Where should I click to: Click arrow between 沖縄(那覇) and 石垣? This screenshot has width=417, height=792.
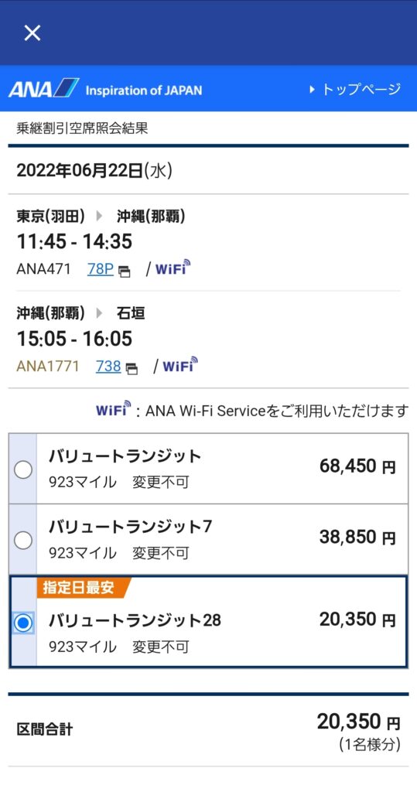(x=100, y=313)
